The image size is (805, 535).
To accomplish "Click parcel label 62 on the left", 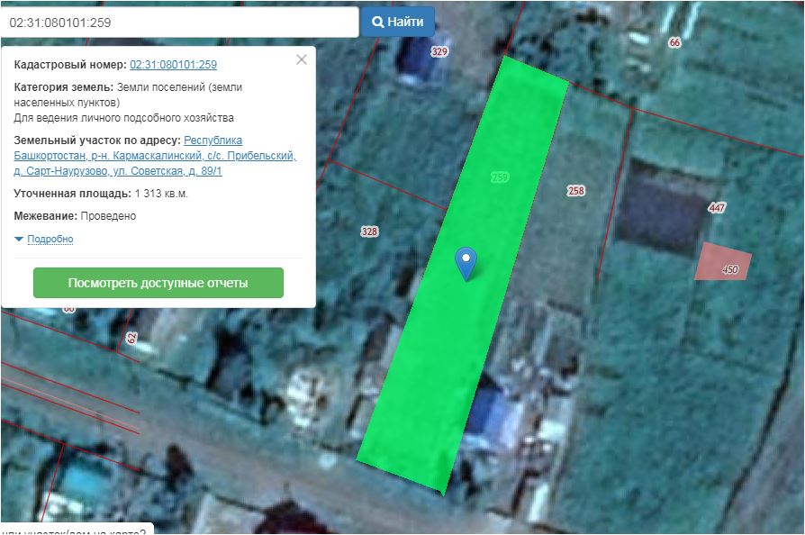I will (x=131, y=339).
